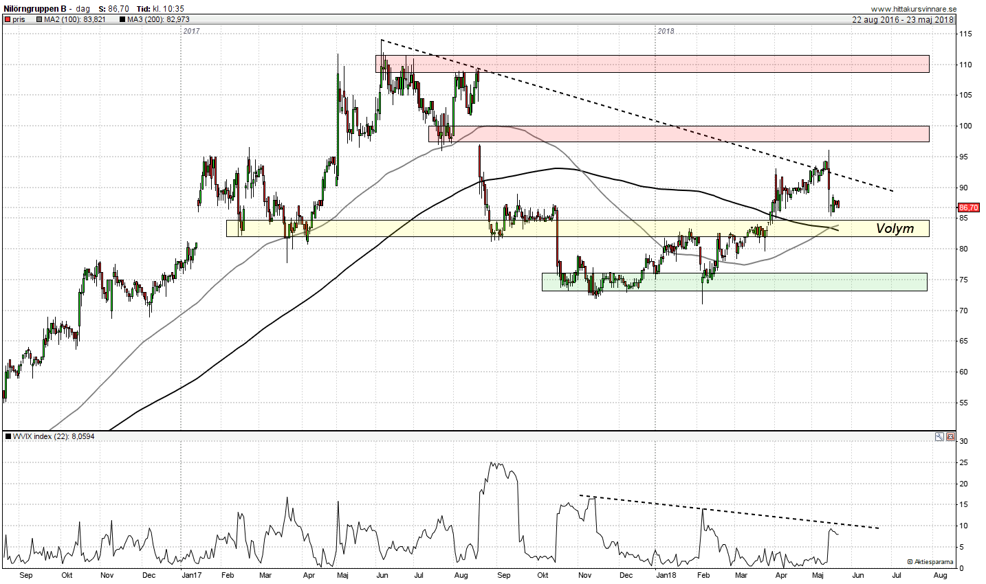Click the 'dag' timeframe label in header
This screenshot has width=986, height=584.
(x=83, y=9)
